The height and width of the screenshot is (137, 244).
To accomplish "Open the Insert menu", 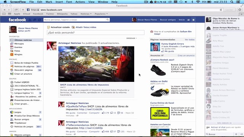I will (x=59, y=2).
